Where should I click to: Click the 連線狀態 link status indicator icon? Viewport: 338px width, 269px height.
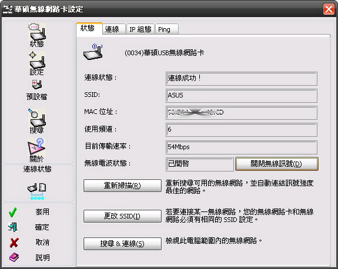[37, 191]
